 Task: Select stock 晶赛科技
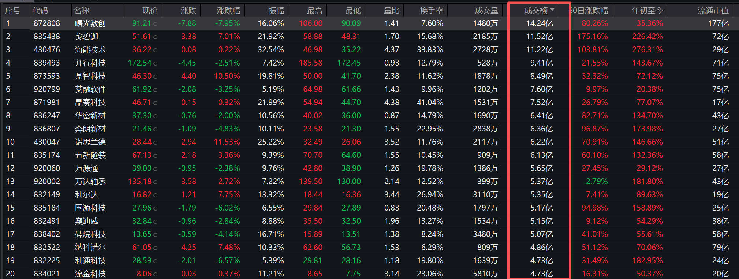(90, 103)
